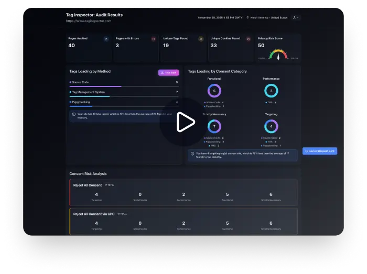Switch to Tree View for tags loading
367x274 pixels.
[x=168, y=73]
